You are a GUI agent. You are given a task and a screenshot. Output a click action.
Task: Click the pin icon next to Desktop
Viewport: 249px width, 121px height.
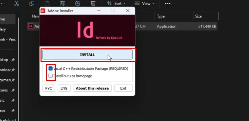point(13,60)
